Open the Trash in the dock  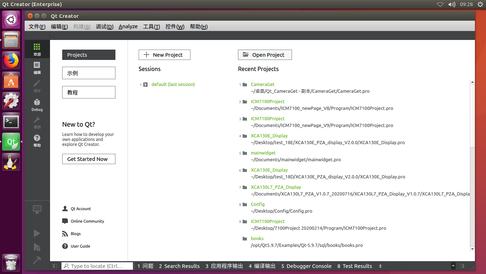pos(11,263)
